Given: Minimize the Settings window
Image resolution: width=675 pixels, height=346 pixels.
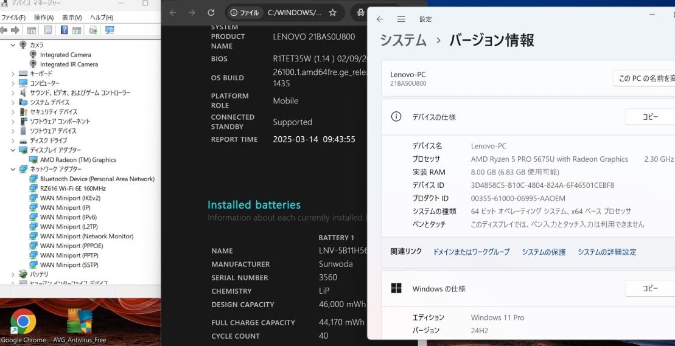Looking at the screenshot, I should [652, 15].
